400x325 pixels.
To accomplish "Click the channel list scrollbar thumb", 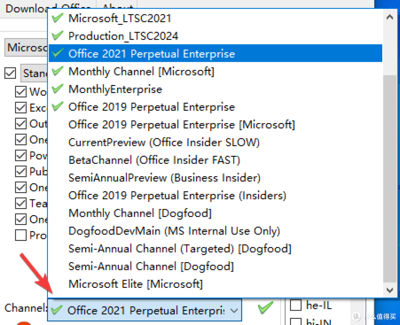I will (x=390, y=179).
